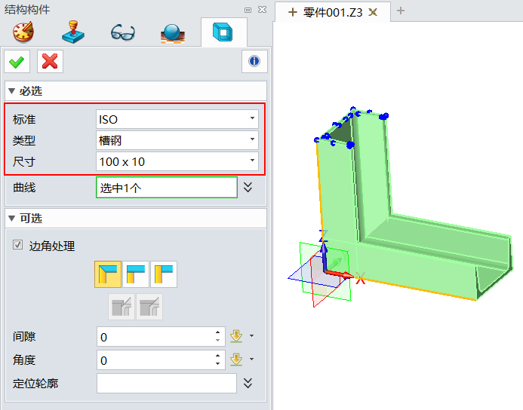This screenshot has height=410, width=523.
Task: Select the miter corner treatment icon
Action: (x=108, y=274)
